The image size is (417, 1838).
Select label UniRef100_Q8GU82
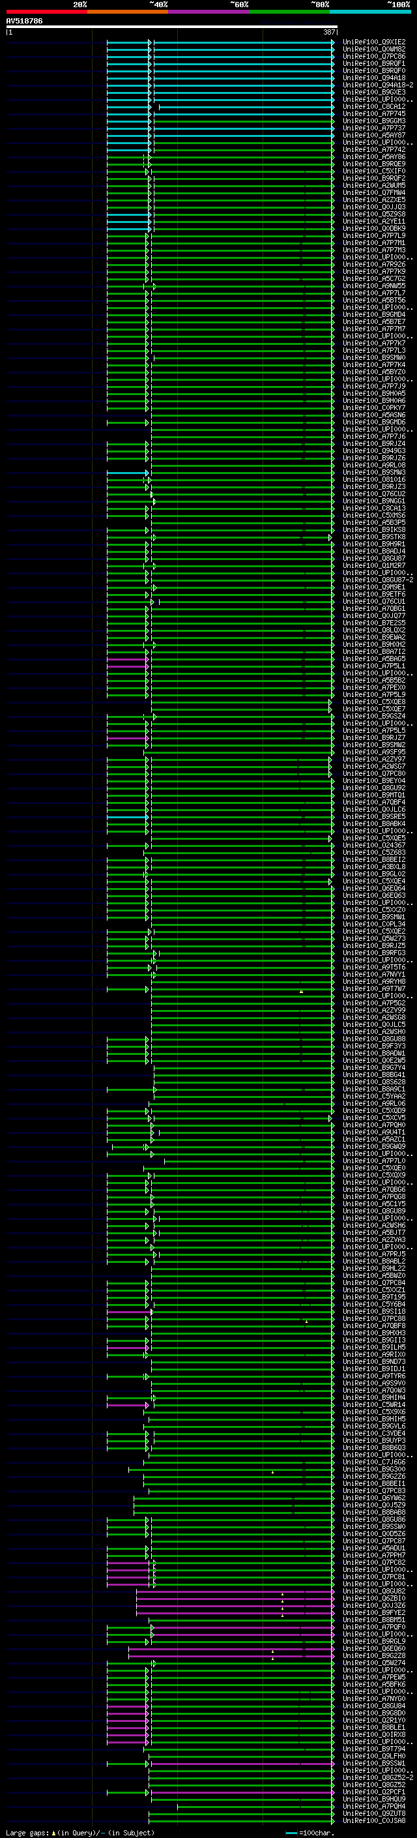tap(373, 1591)
